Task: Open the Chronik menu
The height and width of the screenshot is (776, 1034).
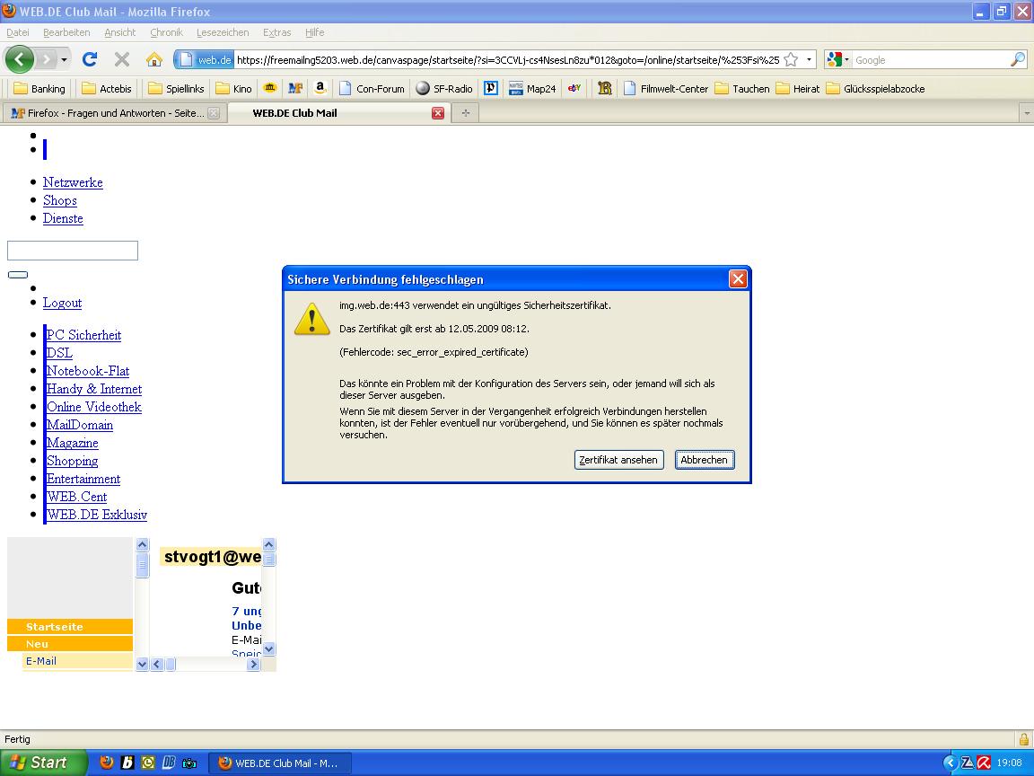Action: pyautogui.click(x=166, y=32)
